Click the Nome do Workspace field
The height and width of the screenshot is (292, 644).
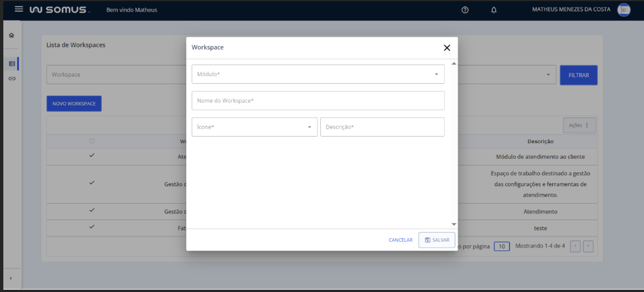tap(318, 101)
